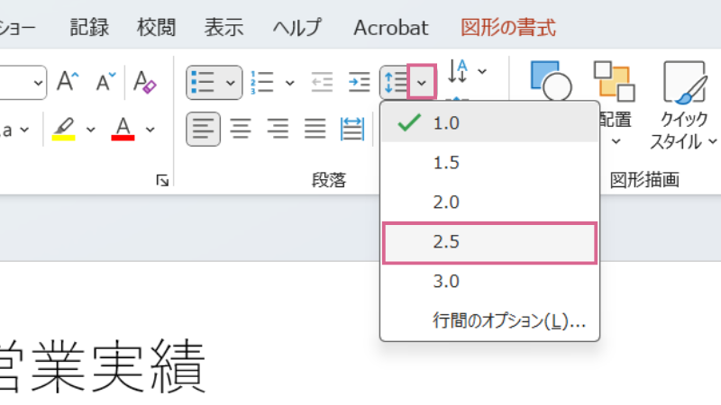Expand the numbered list dropdown arrow
Viewport: 721px width, 405px height.
289,83
